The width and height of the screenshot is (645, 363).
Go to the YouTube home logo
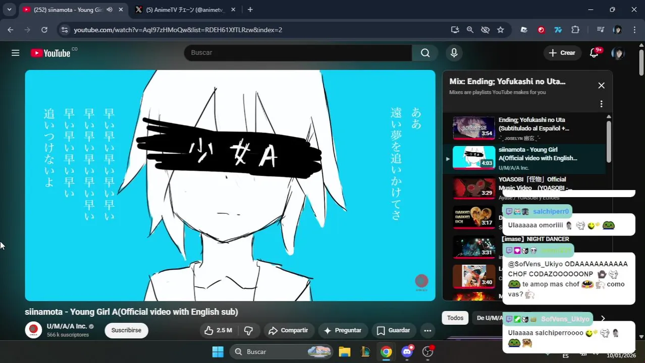[50, 53]
